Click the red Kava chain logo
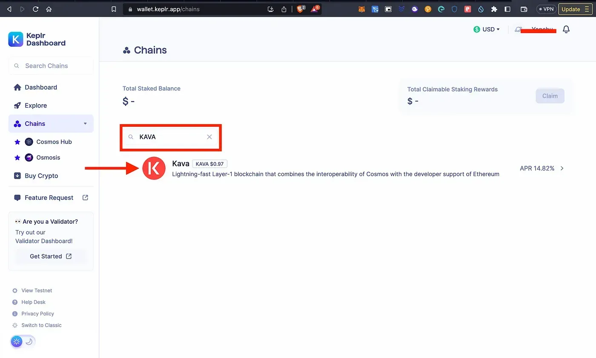 pos(154,168)
